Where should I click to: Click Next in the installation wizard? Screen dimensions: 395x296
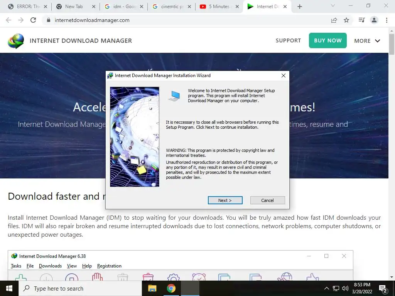tap(225, 200)
